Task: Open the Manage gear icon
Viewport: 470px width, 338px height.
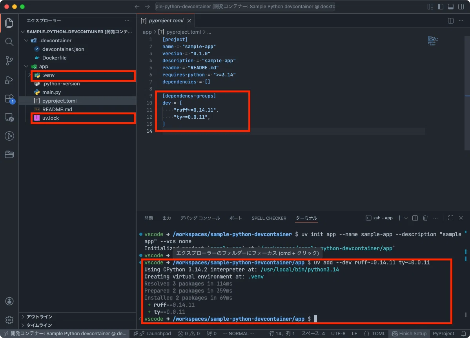Action: tap(9, 320)
